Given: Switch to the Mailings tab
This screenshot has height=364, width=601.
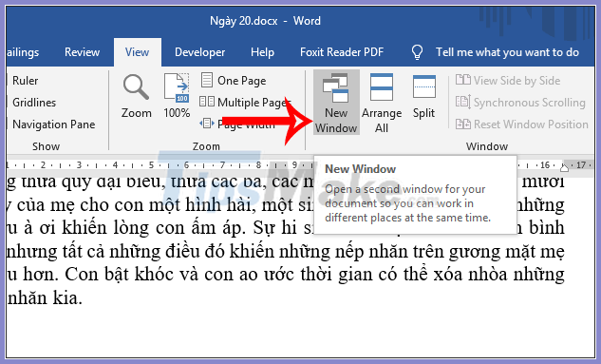Looking at the screenshot, I should click(x=23, y=52).
